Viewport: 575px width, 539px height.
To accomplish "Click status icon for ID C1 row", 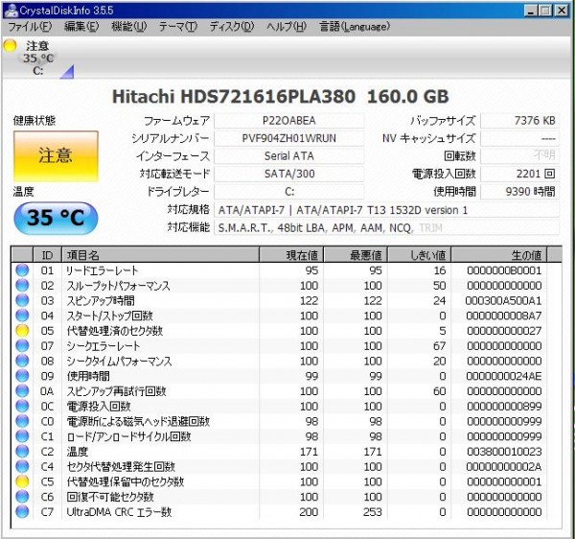I will [22, 435].
